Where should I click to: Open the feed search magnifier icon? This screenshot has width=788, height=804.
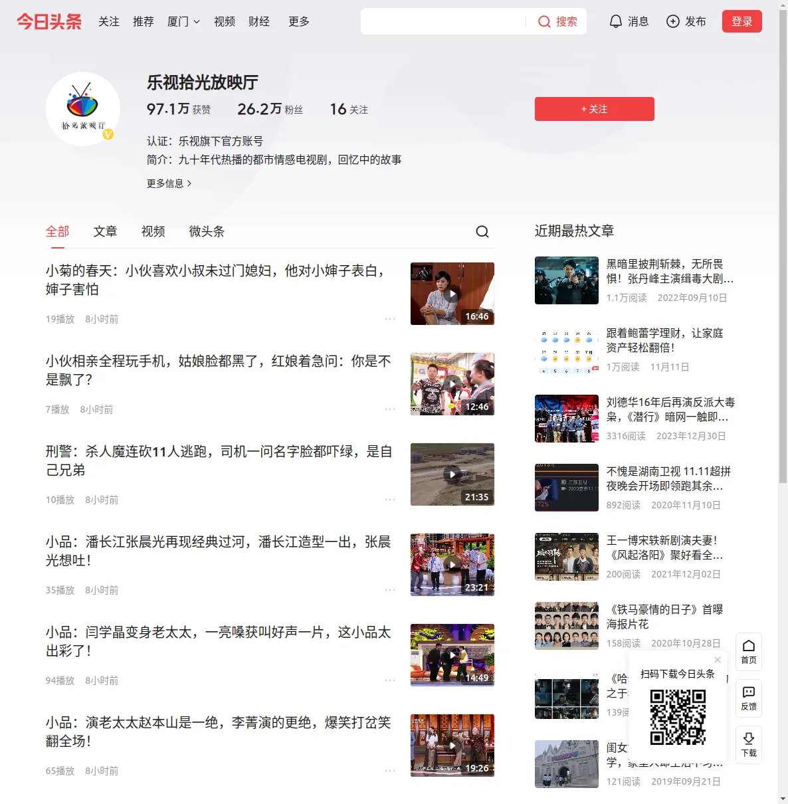click(x=482, y=231)
